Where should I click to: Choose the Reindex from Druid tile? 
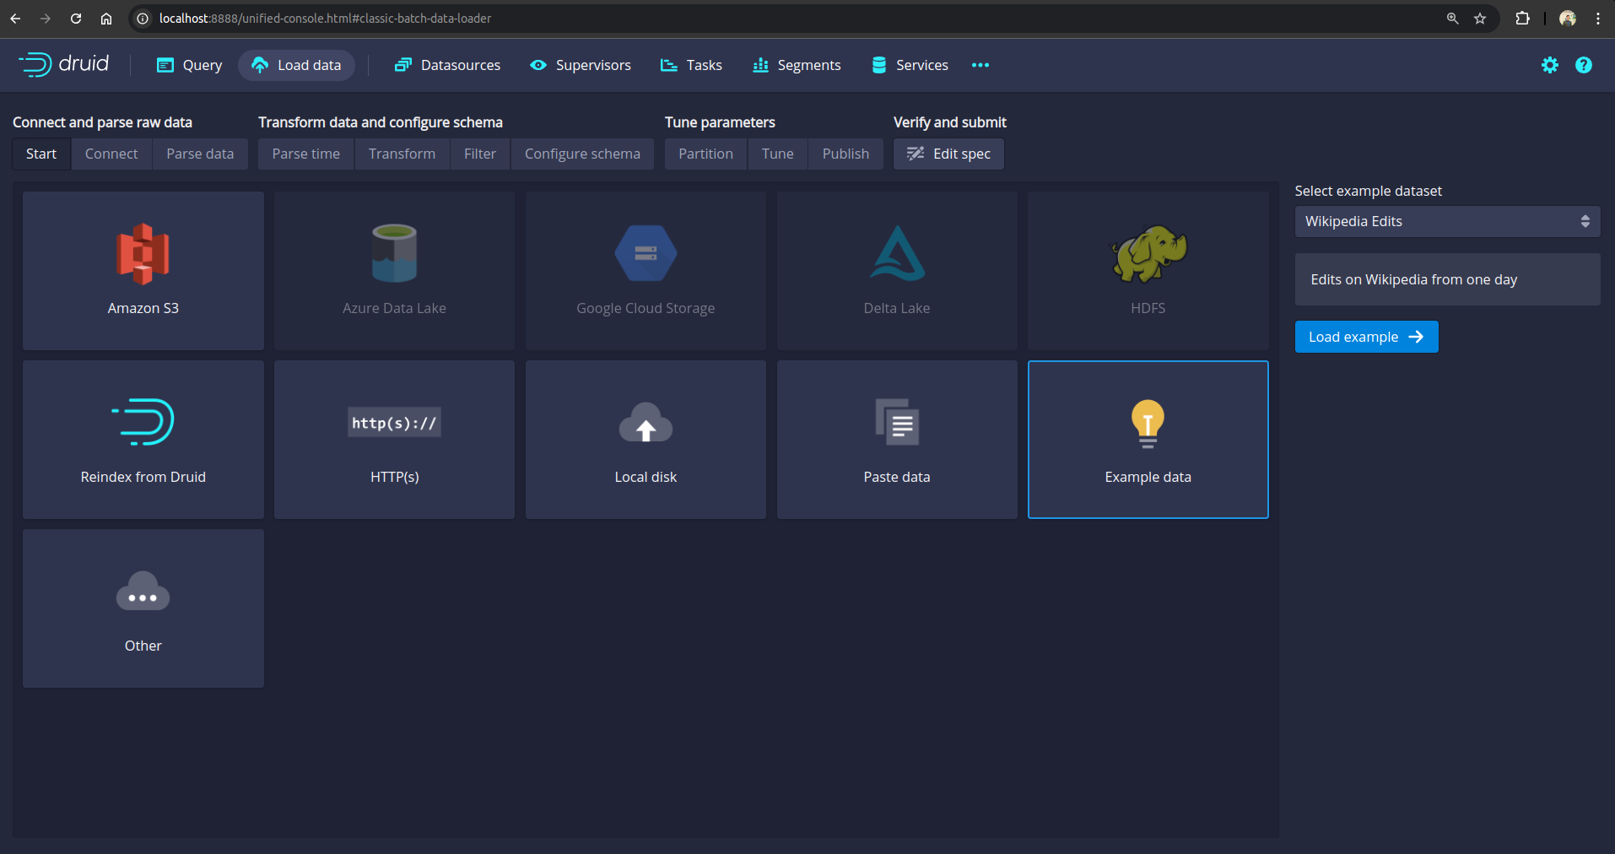click(x=143, y=439)
